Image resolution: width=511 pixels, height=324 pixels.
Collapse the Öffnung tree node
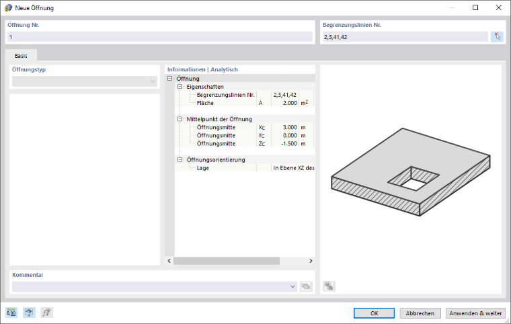click(x=170, y=79)
